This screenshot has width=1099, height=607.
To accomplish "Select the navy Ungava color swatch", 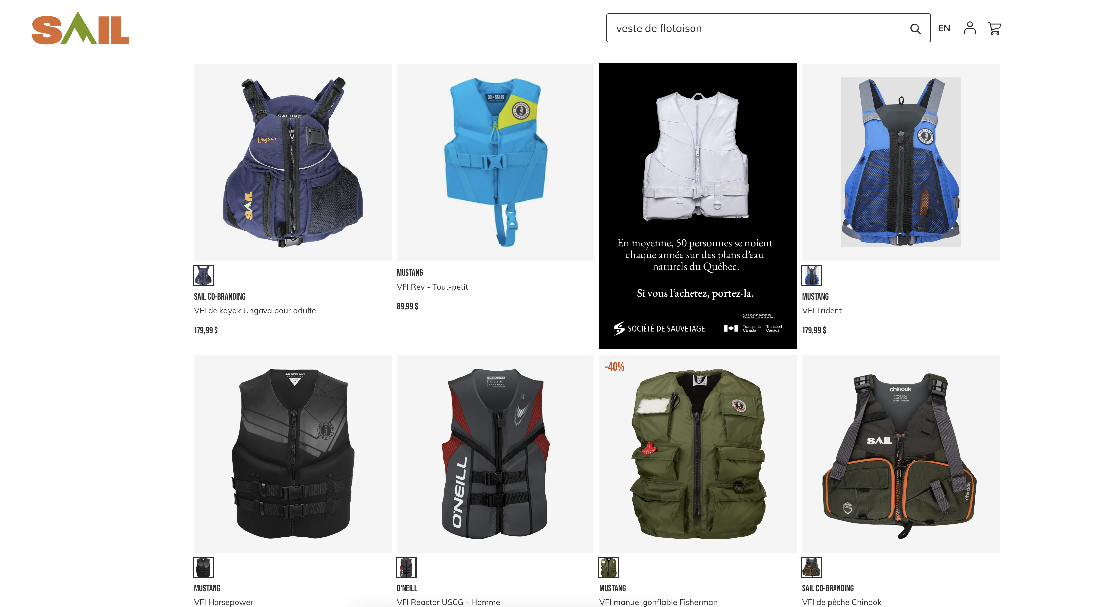I will point(203,276).
